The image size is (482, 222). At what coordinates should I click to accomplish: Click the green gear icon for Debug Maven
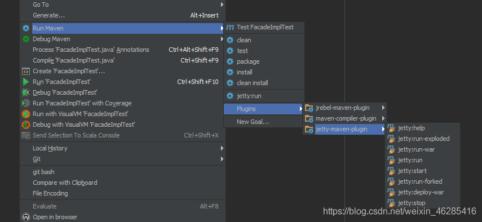coord(26,39)
